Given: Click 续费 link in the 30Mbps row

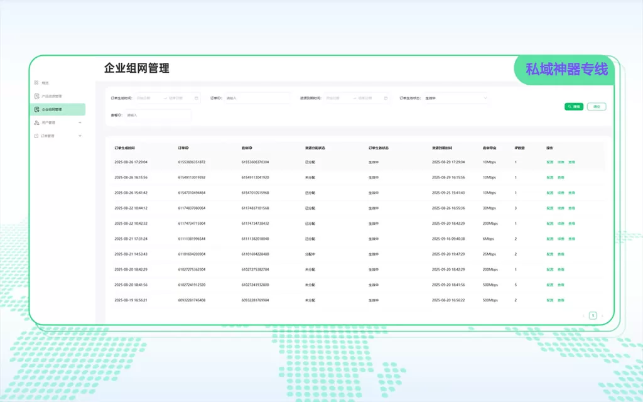Looking at the screenshot, I should (x=561, y=208).
